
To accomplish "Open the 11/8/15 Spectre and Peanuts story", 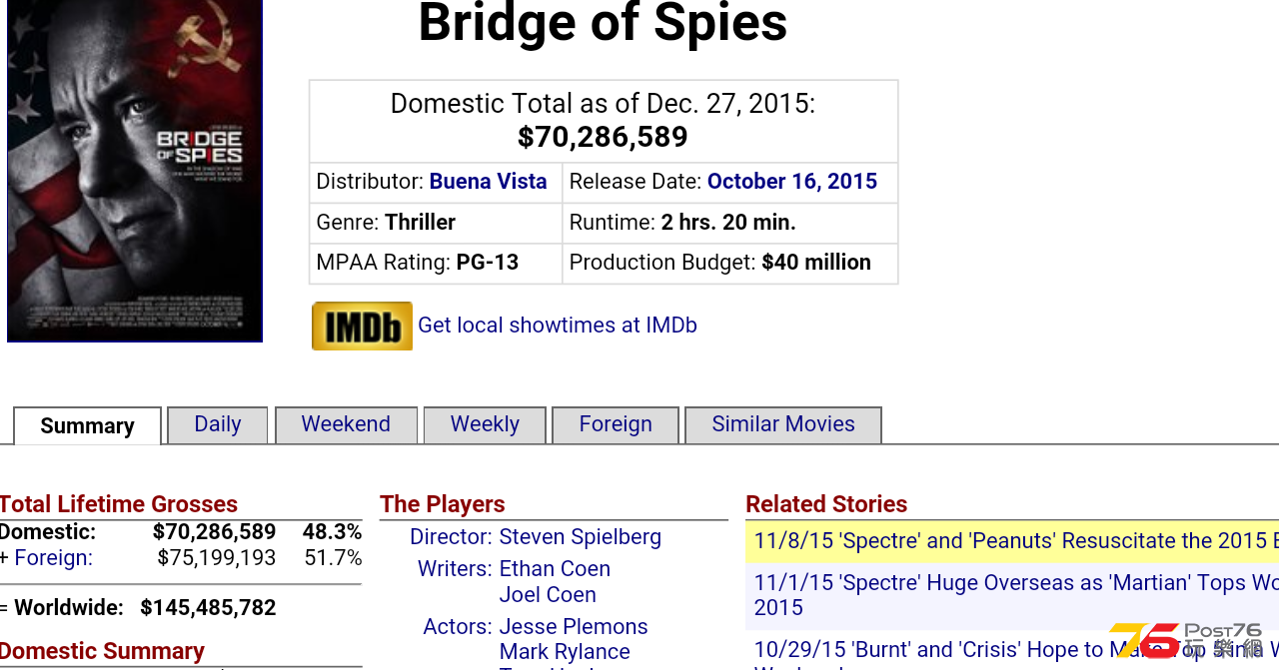I will [x=1012, y=541].
